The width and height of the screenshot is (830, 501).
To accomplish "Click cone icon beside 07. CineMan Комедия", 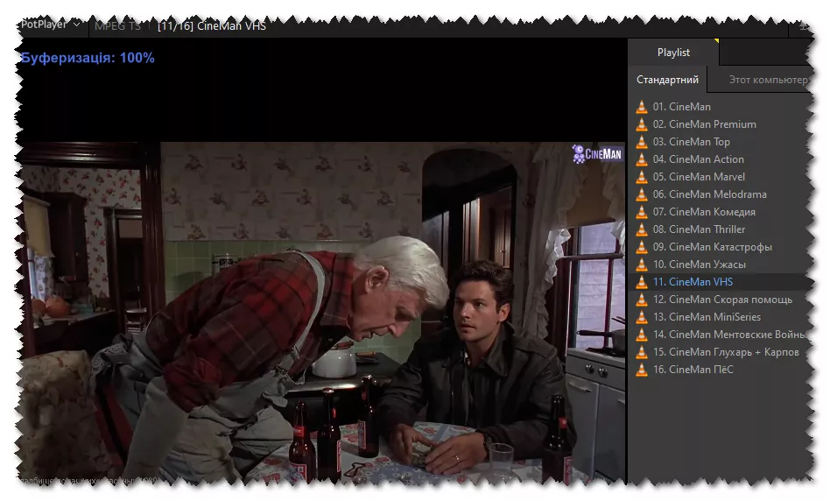I will 642,211.
